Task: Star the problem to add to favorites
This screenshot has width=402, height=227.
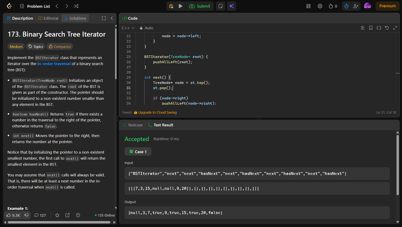Action: click(x=57, y=215)
